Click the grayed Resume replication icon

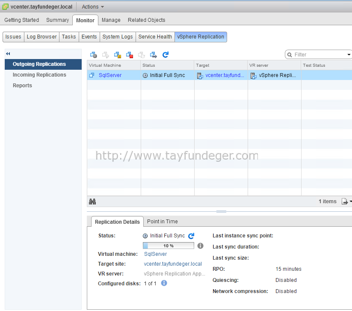tap(106, 55)
